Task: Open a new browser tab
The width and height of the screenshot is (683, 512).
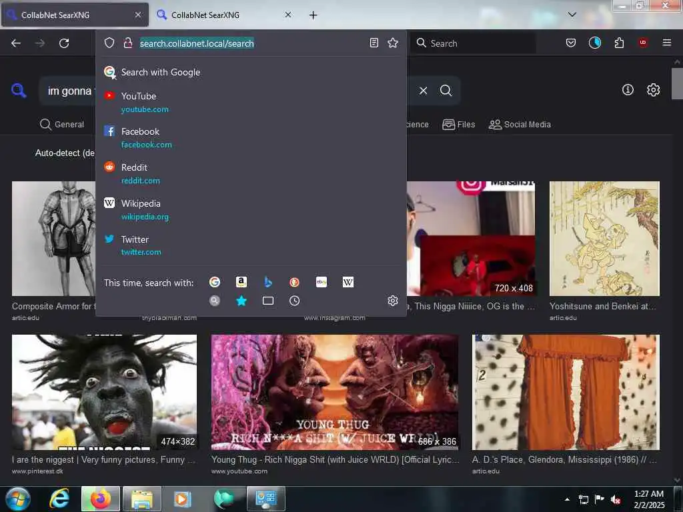Action: click(313, 15)
